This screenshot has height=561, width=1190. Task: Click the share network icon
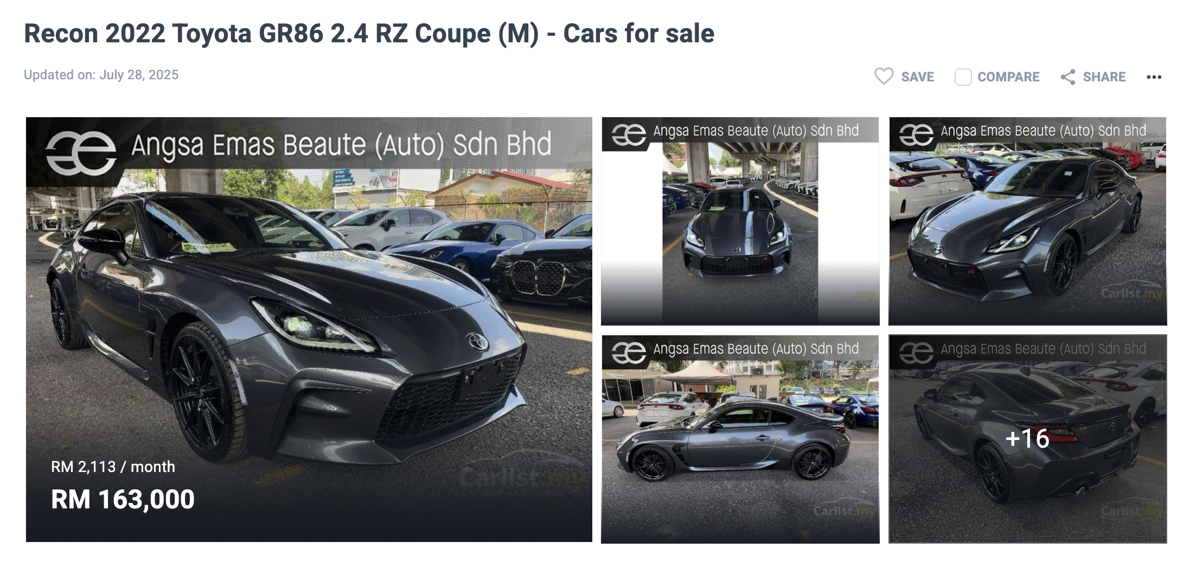coord(1067,77)
